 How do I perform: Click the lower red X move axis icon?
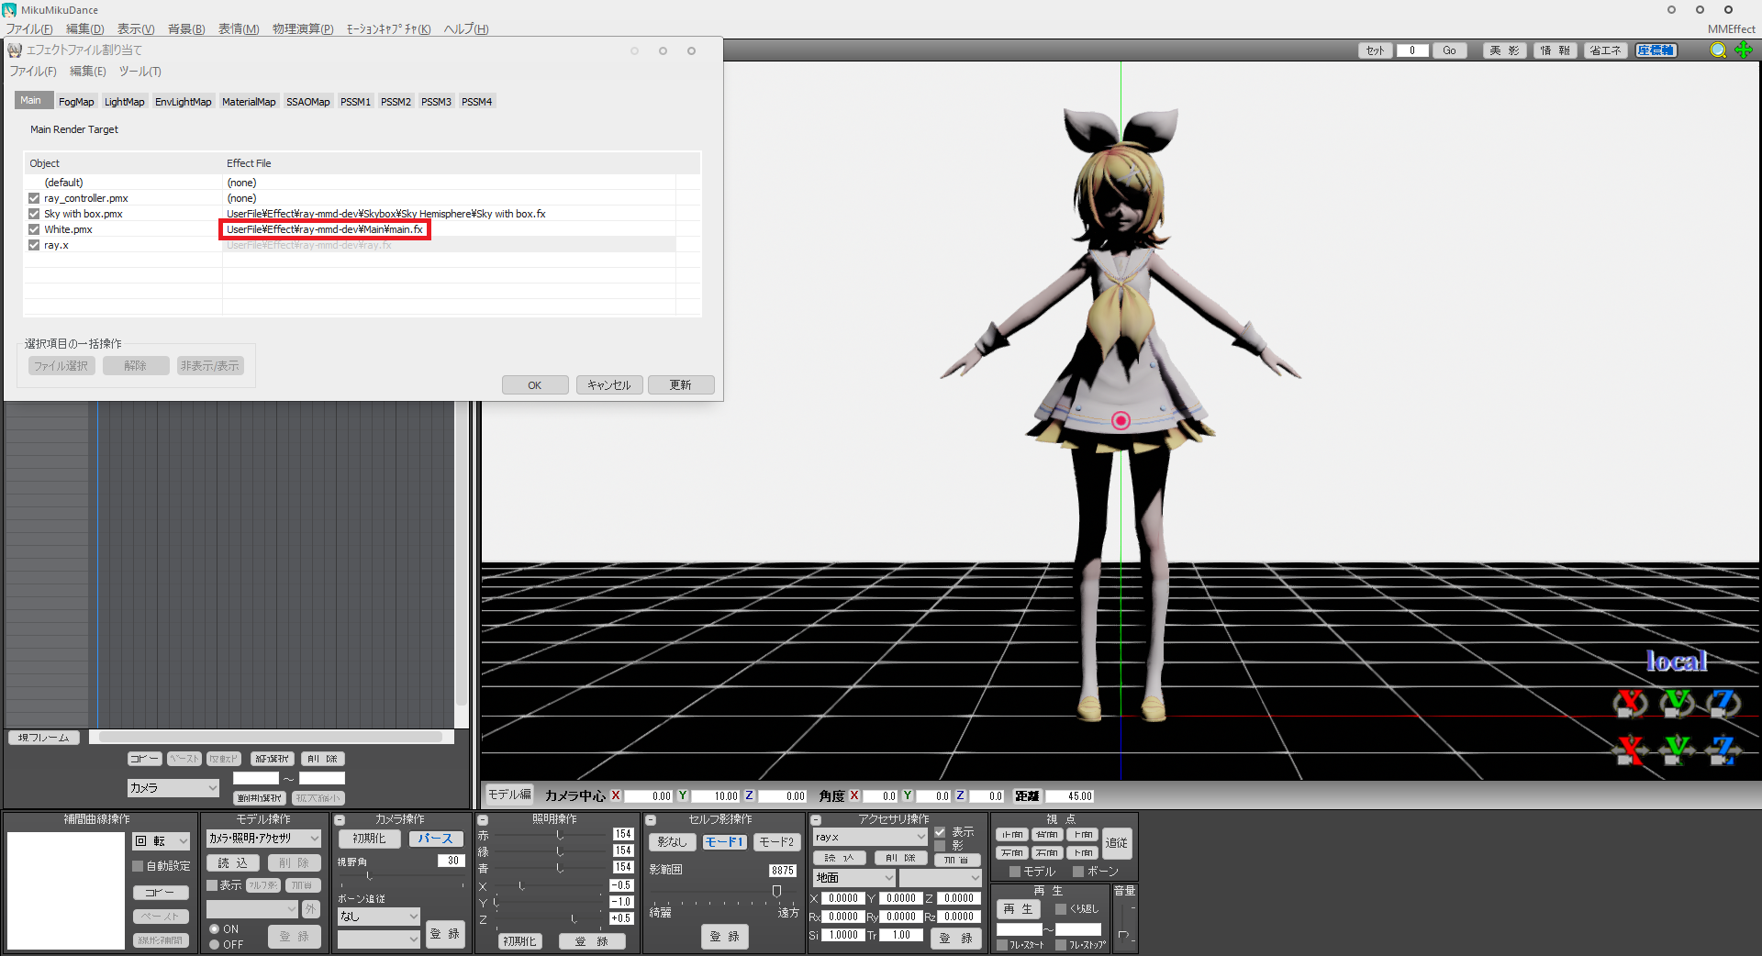(1630, 750)
